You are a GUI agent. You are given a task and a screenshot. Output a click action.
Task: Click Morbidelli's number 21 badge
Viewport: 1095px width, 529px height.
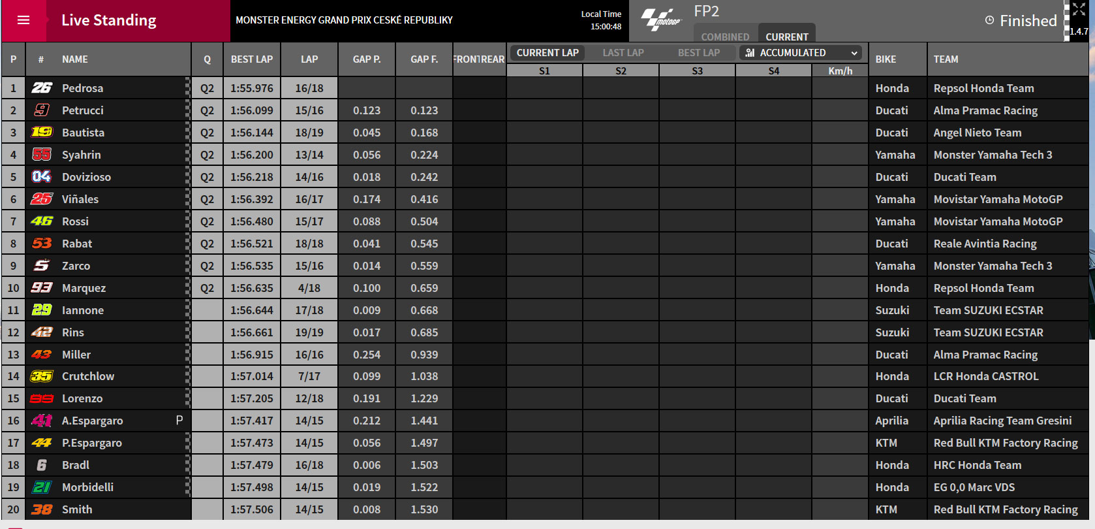(42, 487)
